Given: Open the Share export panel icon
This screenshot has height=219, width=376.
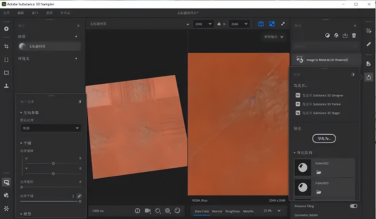Looking at the screenshot, I should point(369,78).
